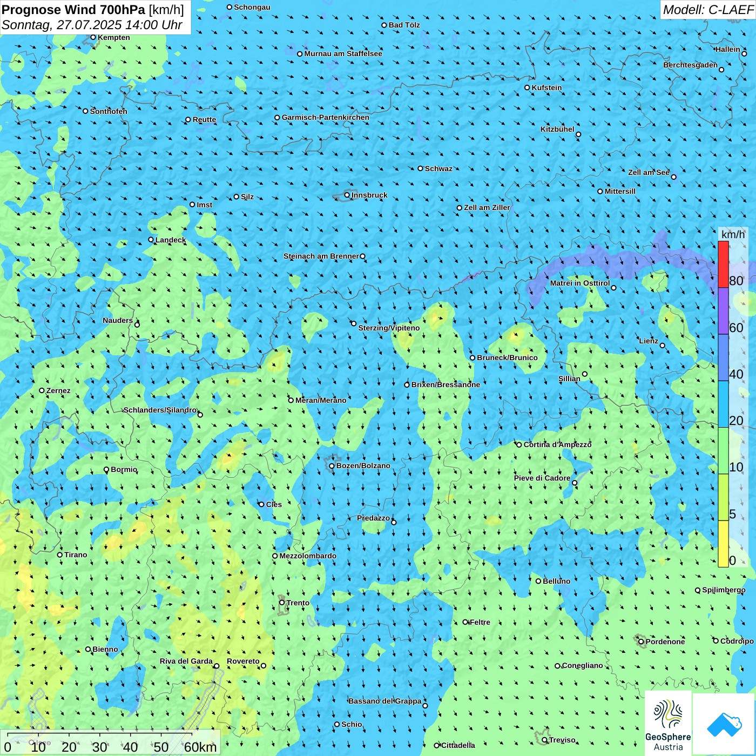
Task: Select the Riva del Garda label
Action: point(186,661)
